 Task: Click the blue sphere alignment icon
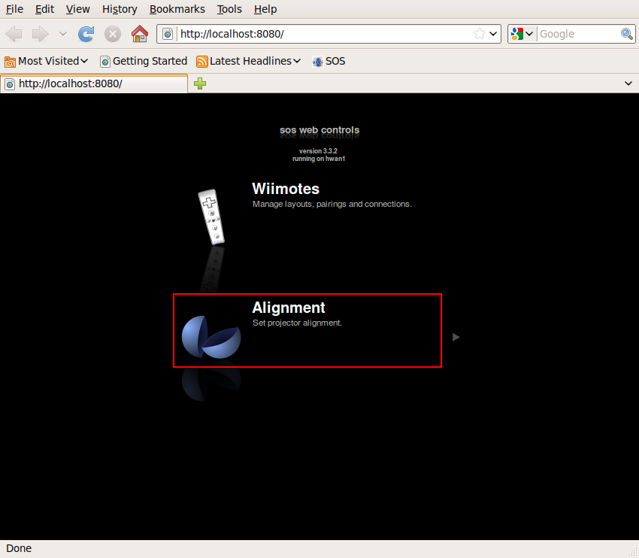pyautogui.click(x=211, y=337)
